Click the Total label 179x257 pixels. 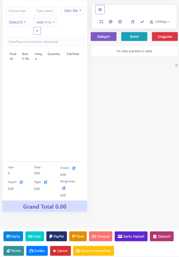[37, 167]
